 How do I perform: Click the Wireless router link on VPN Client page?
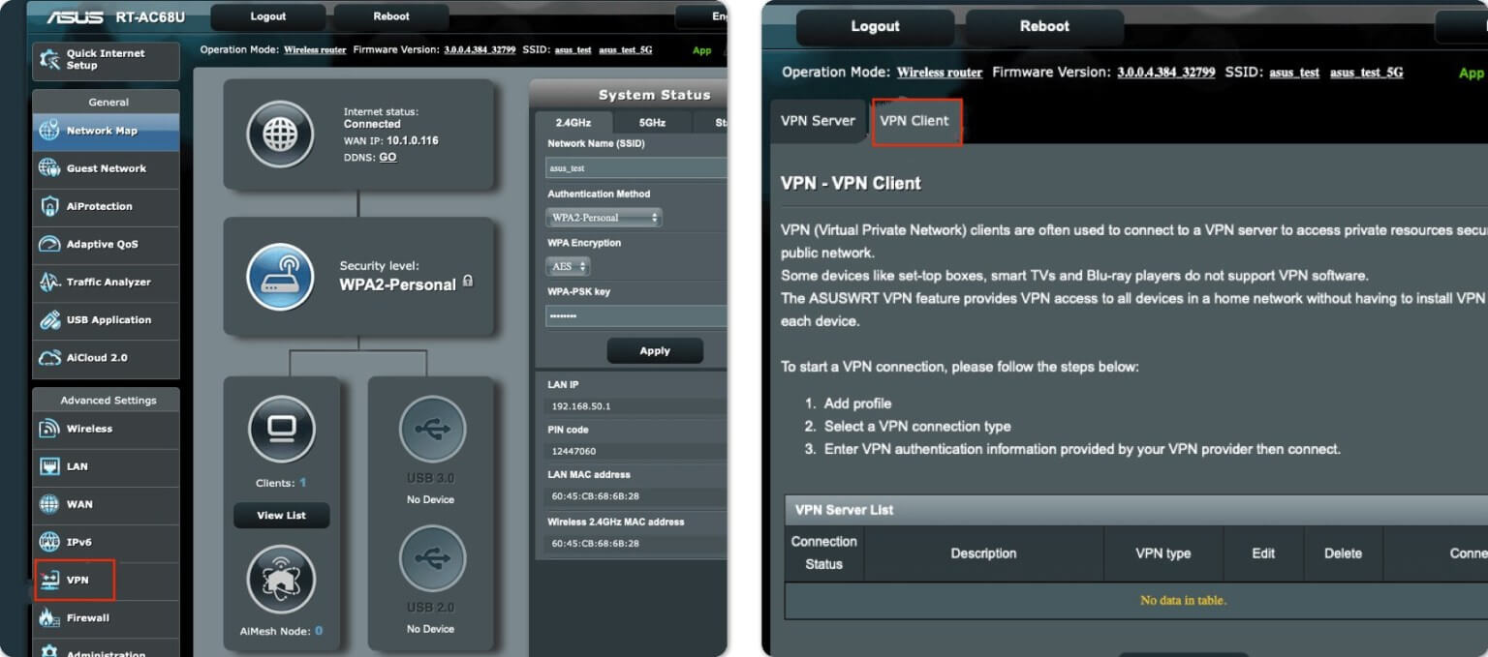[940, 73]
